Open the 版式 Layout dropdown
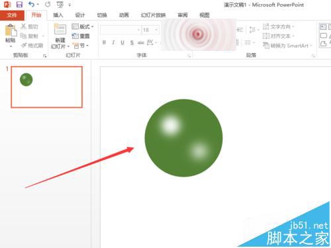331x248 pixels. [83, 26]
